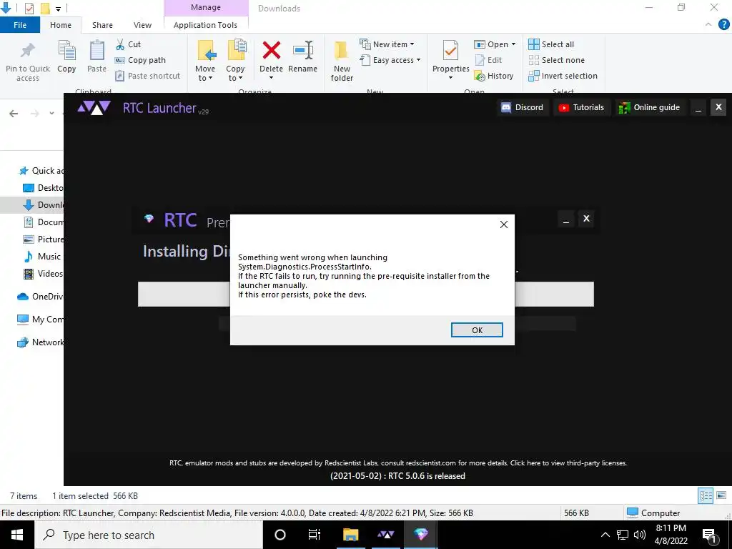Click Edit in the ribbon
The width and height of the screenshot is (732, 549).
pyautogui.click(x=488, y=60)
